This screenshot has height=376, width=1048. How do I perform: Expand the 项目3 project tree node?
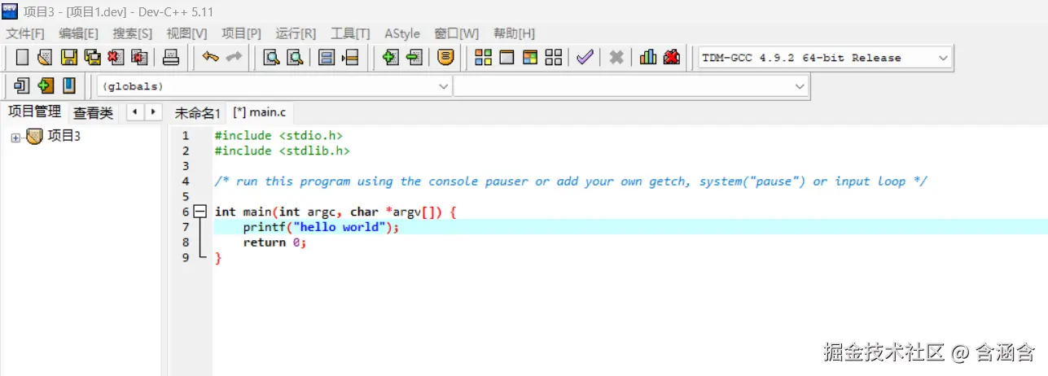[15, 138]
